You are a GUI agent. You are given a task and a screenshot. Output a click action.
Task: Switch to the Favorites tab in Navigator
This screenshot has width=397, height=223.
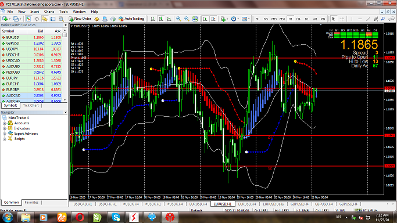(31, 203)
